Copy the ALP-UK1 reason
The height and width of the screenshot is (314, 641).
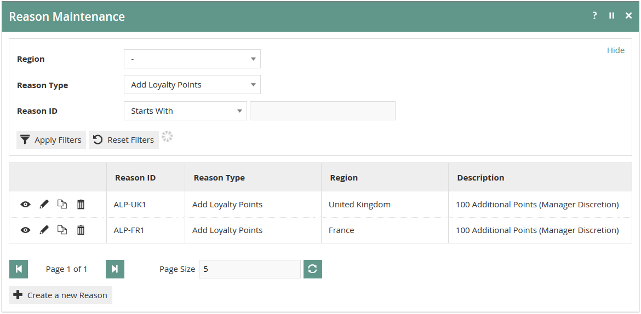click(x=62, y=204)
